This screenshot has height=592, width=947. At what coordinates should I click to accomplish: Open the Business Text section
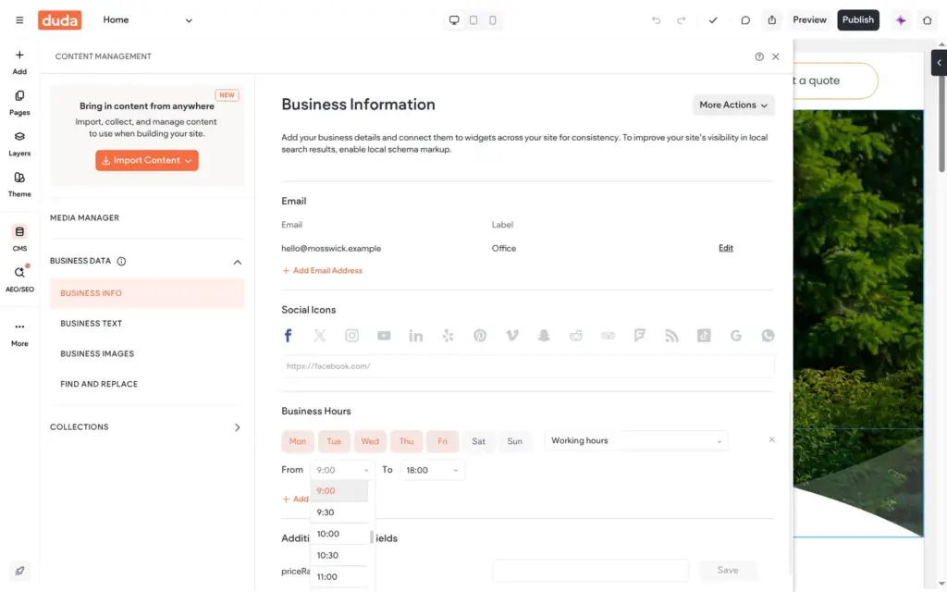click(147, 324)
